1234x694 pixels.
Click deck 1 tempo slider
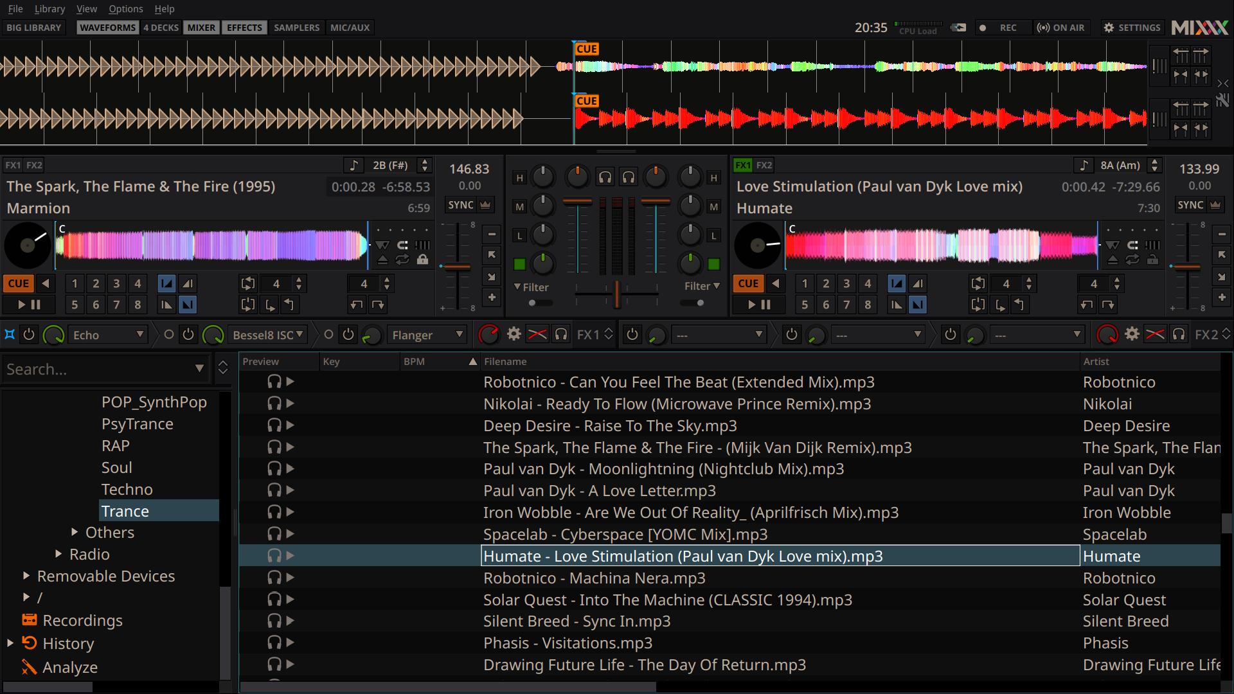coord(458,266)
